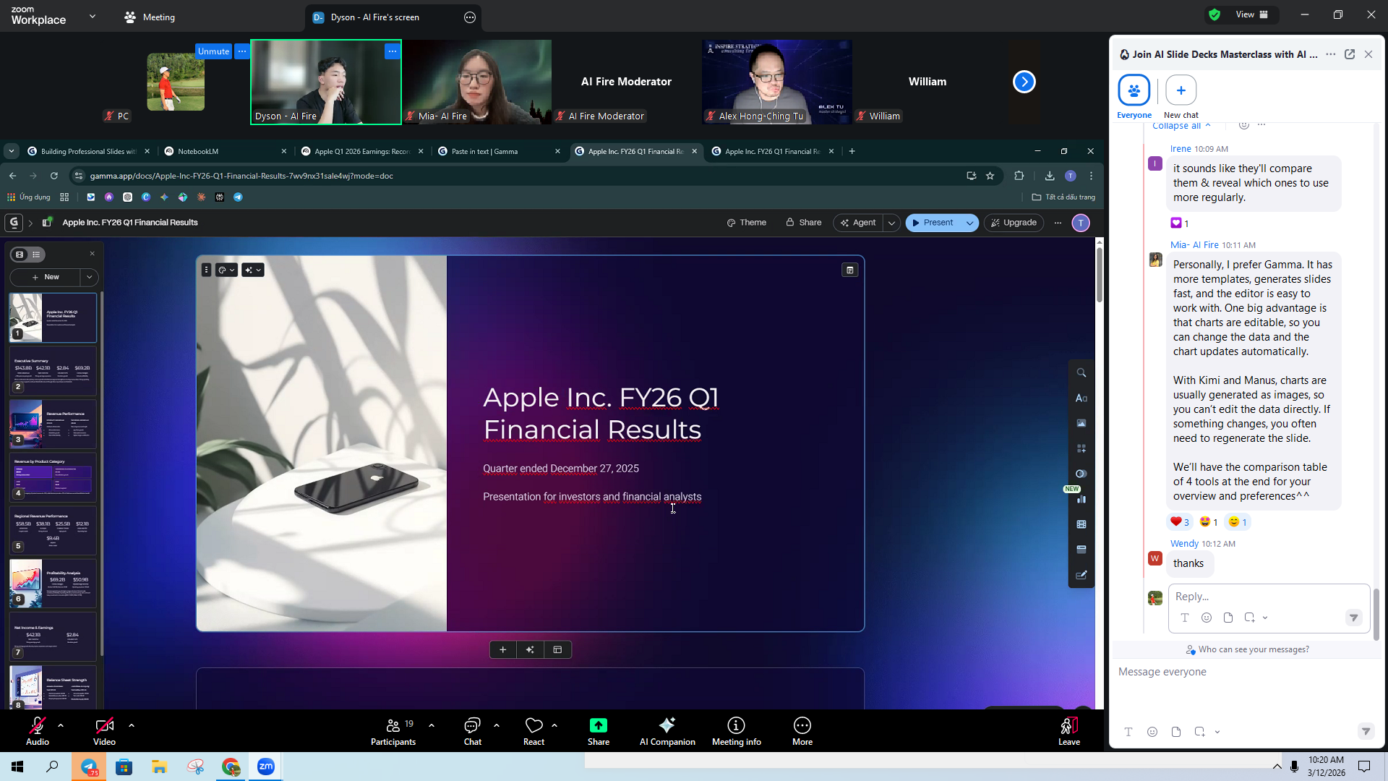This screenshot has height=781, width=1388.
Task: Toggle the page contrast option in sidebar
Action: point(1081,474)
